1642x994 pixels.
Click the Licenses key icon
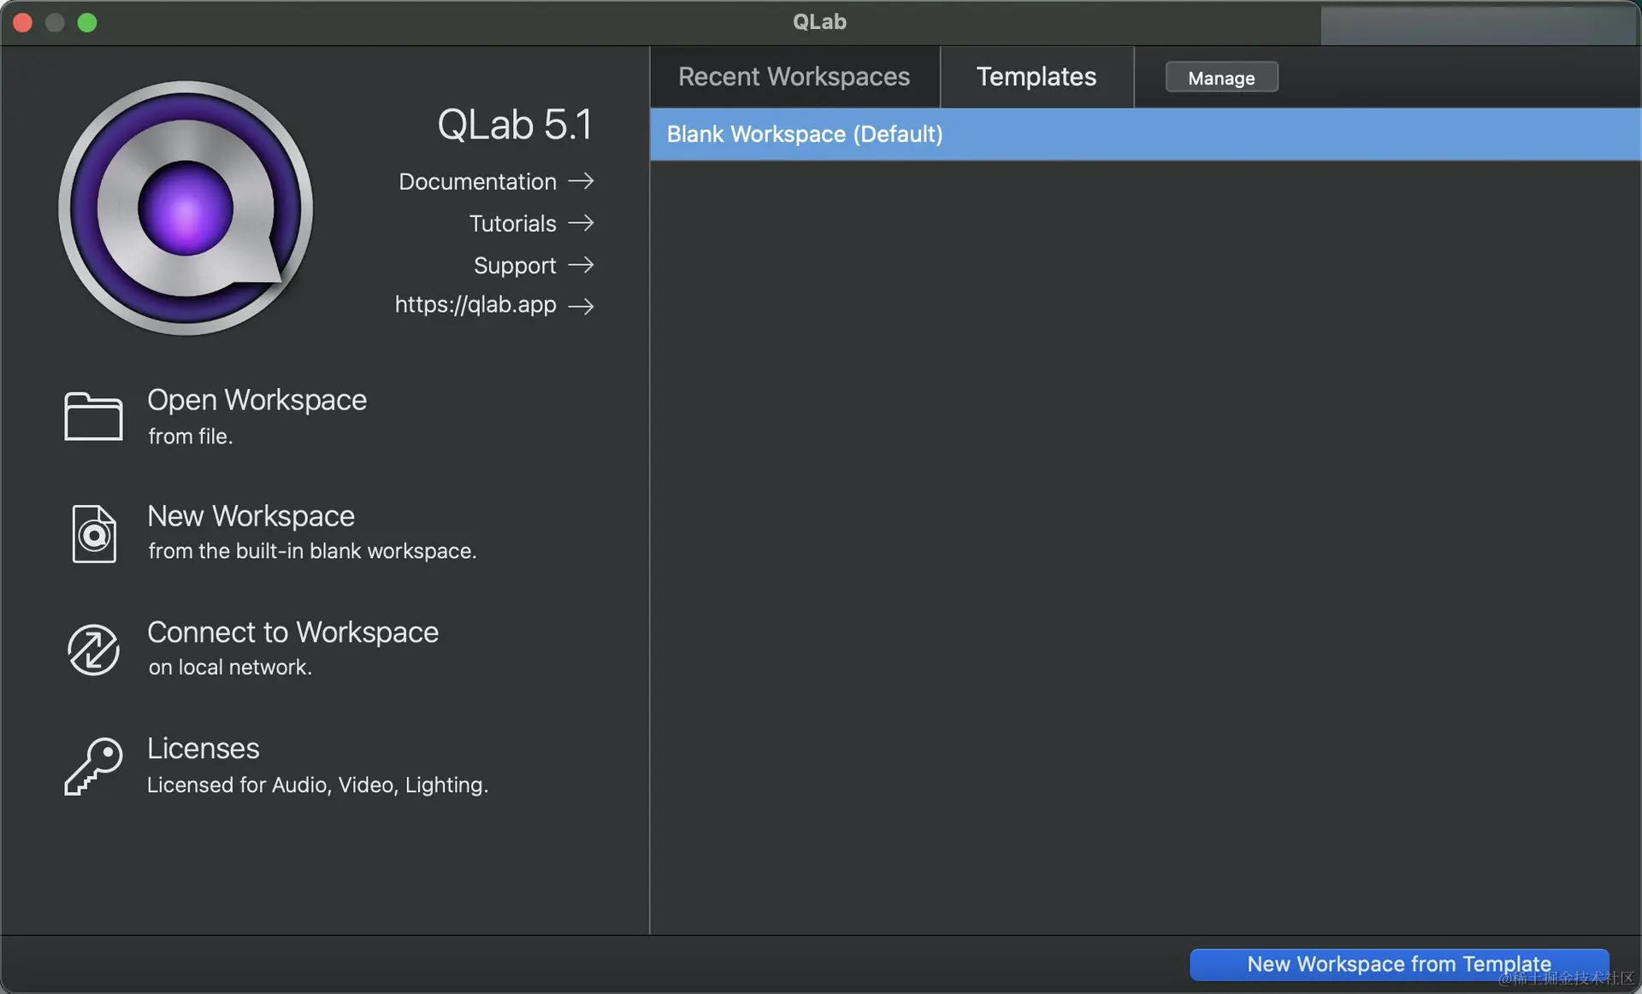click(x=93, y=766)
